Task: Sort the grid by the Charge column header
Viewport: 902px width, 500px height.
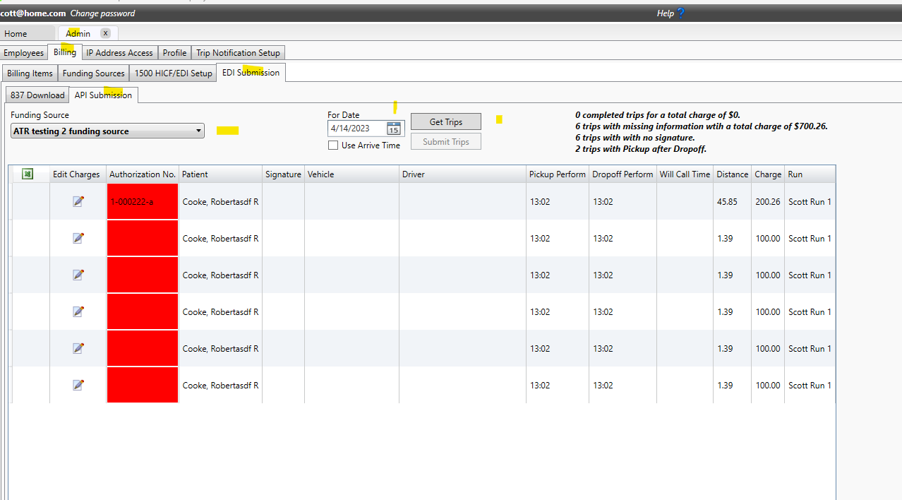Action: coord(768,174)
